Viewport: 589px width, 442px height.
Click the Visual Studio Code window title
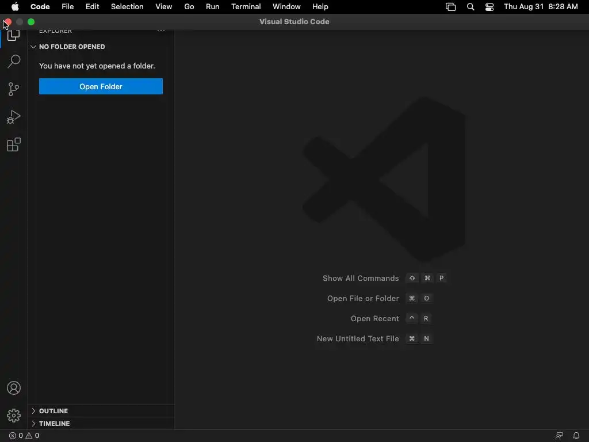pos(294,22)
